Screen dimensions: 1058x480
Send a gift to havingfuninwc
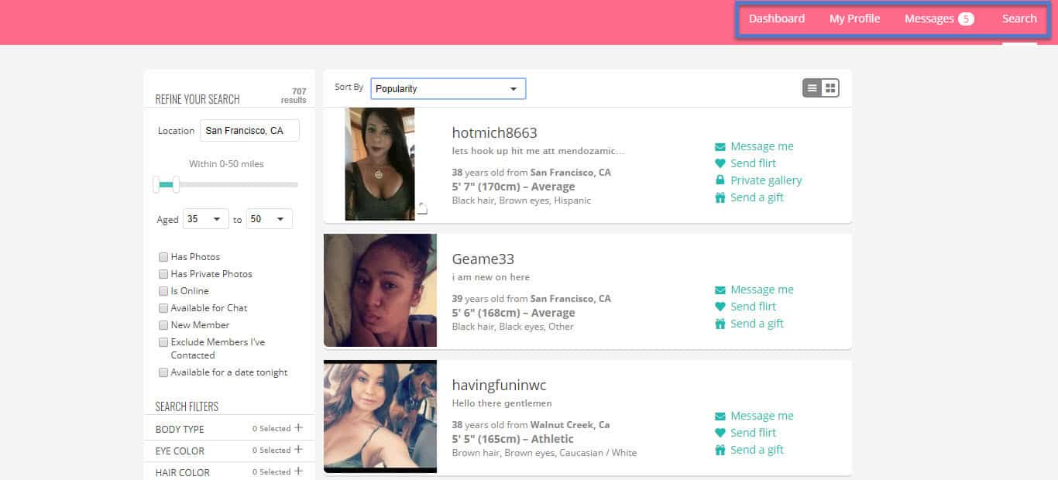(757, 450)
